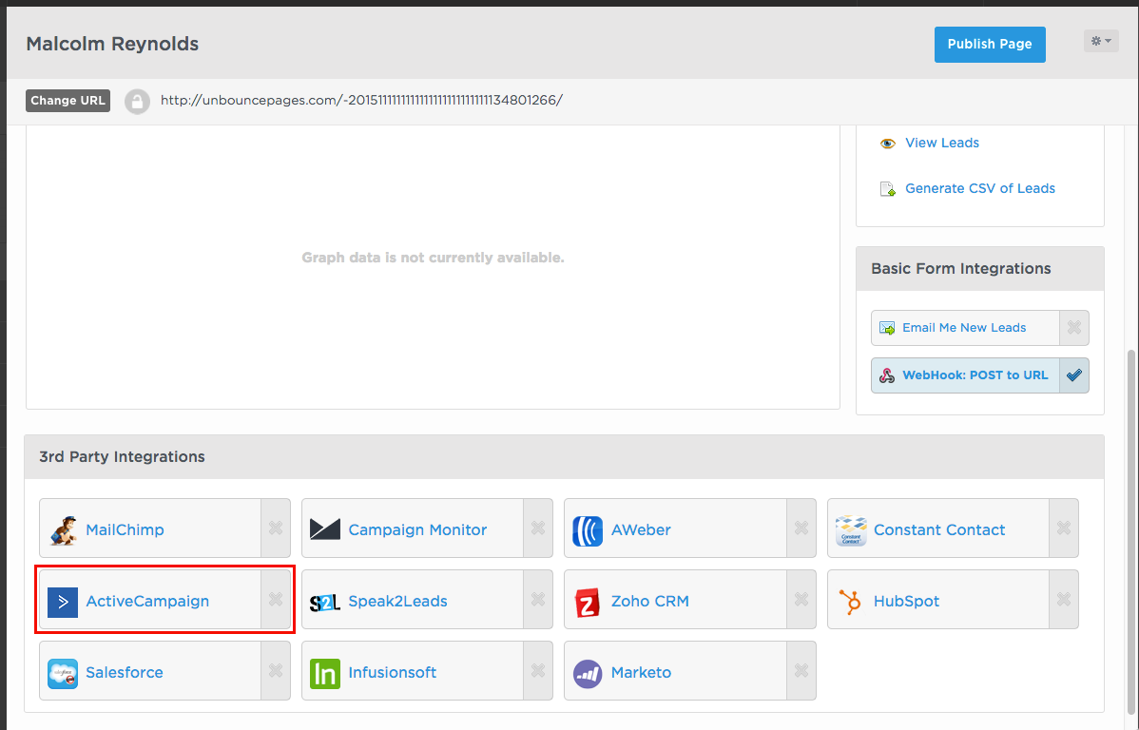Image resolution: width=1139 pixels, height=730 pixels.
Task: Open Email Me New Leads integration
Action: (965, 328)
